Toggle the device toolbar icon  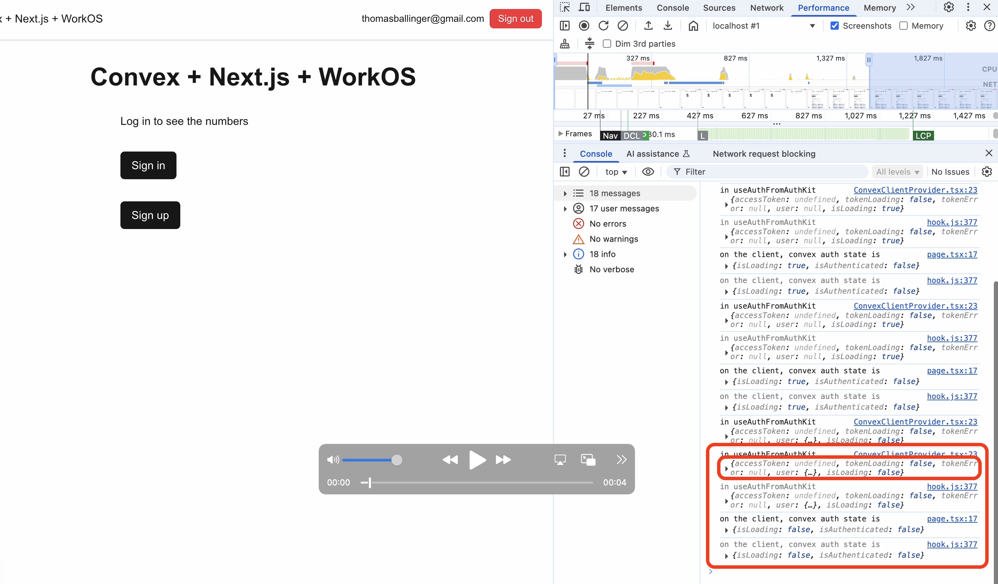click(584, 8)
